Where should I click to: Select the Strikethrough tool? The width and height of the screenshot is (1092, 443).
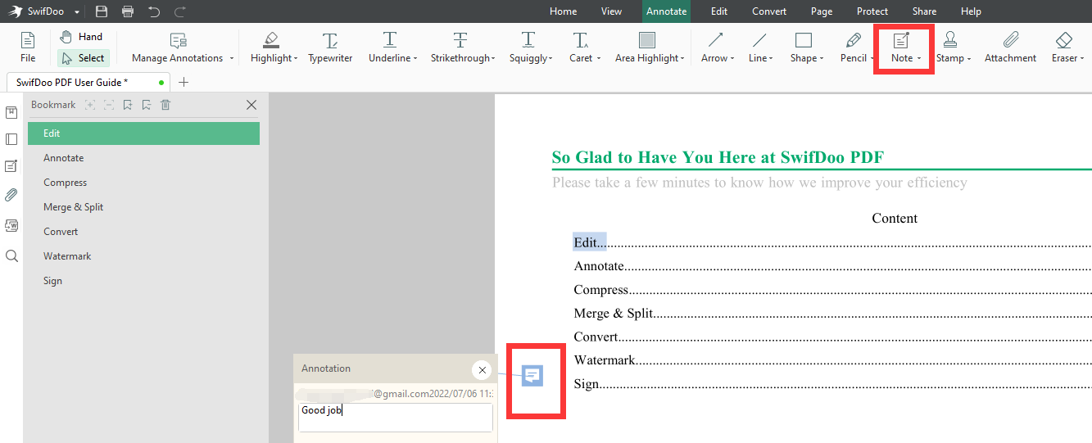(x=460, y=47)
